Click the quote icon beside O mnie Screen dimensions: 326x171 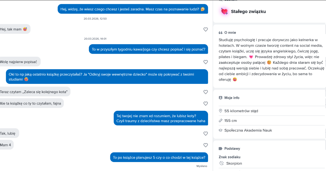tap(221, 33)
